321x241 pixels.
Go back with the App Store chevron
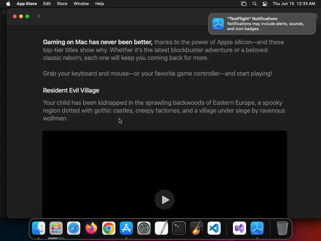[39, 16]
